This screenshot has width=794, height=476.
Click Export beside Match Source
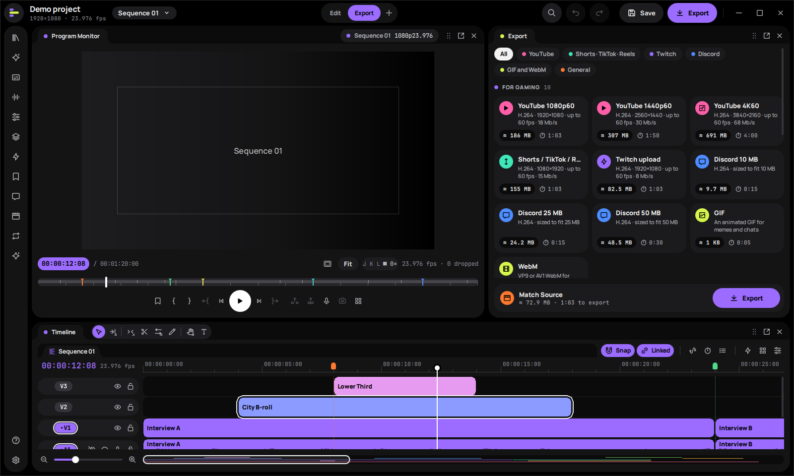pos(746,298)
